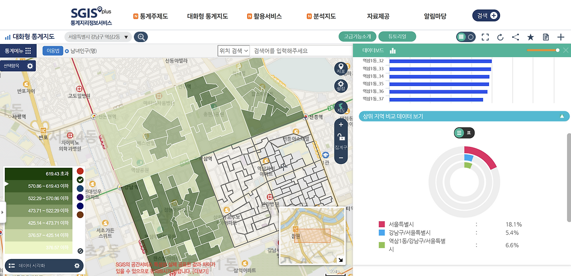
Task: Select the red legend color swatch
Action: [x=80, y=171]
